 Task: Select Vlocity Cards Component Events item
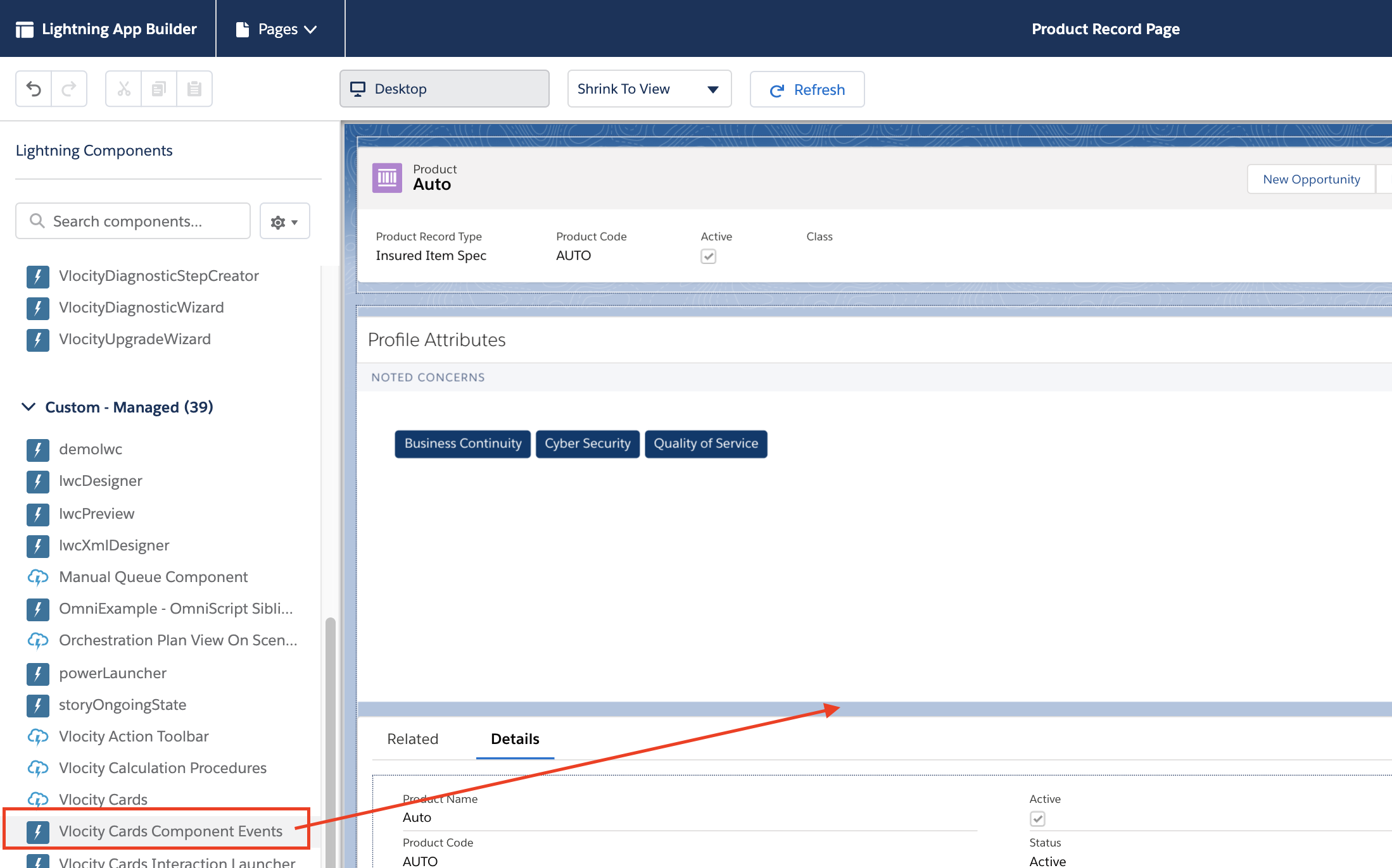pyautogui.click(x=156, y=831)
